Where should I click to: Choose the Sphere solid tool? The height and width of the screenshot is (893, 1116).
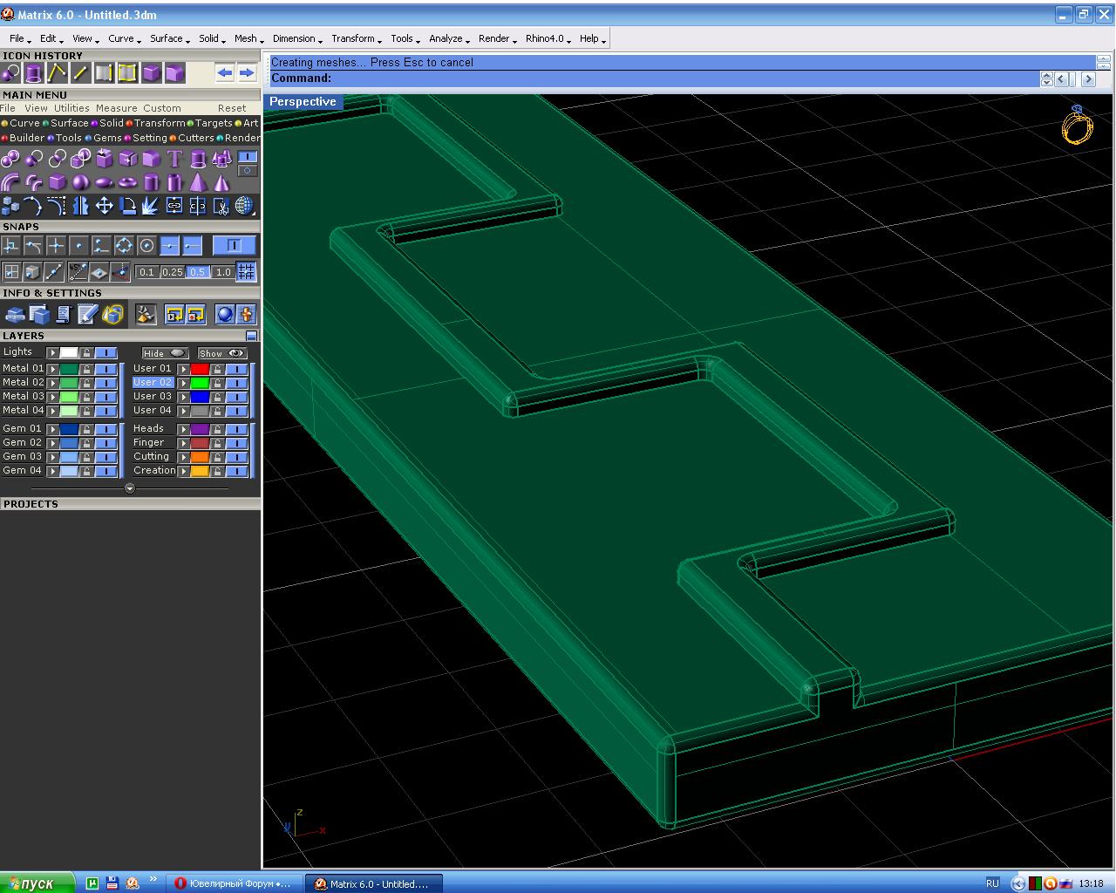point(80,182)
